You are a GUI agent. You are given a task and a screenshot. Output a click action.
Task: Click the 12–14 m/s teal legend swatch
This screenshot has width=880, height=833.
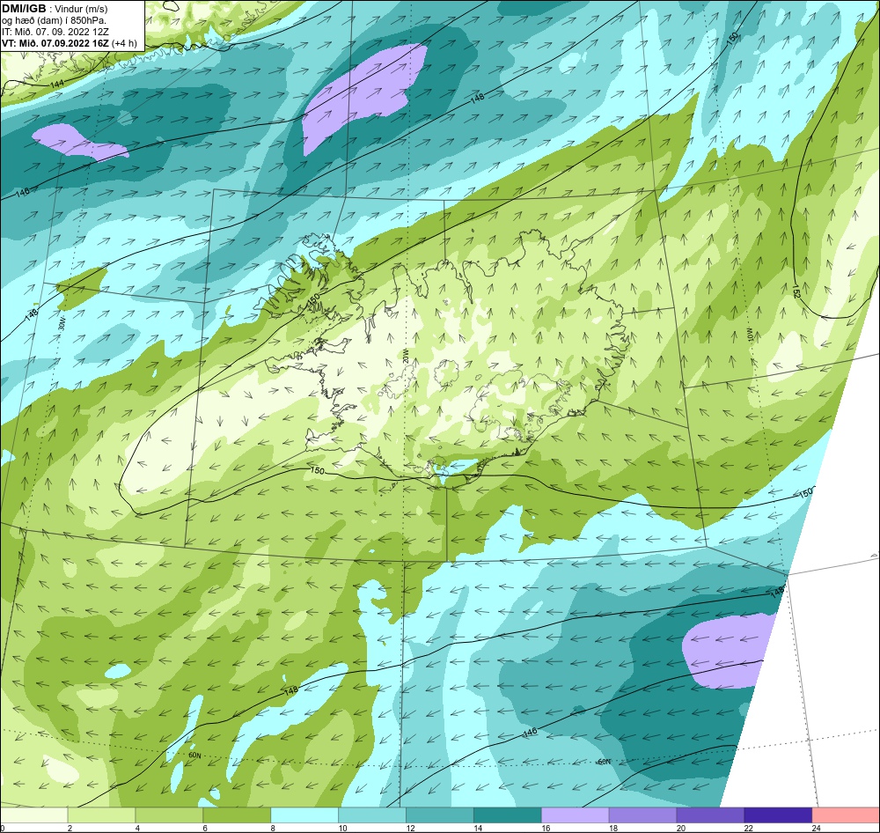point(440,815)
